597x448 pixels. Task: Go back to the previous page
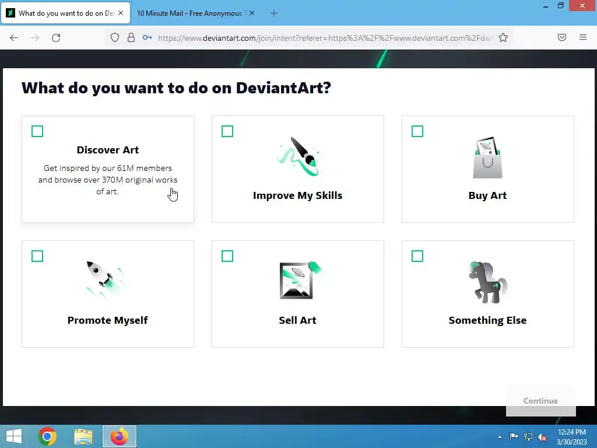(14, 38)
